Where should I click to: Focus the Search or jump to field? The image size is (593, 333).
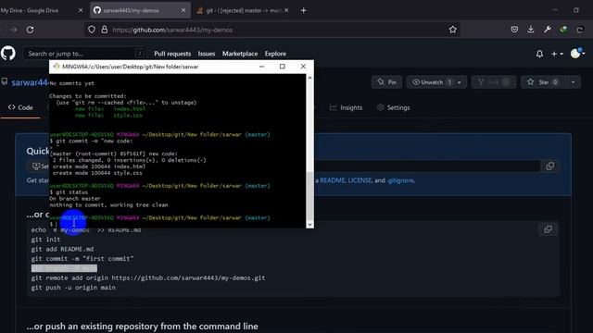point(84,54)
